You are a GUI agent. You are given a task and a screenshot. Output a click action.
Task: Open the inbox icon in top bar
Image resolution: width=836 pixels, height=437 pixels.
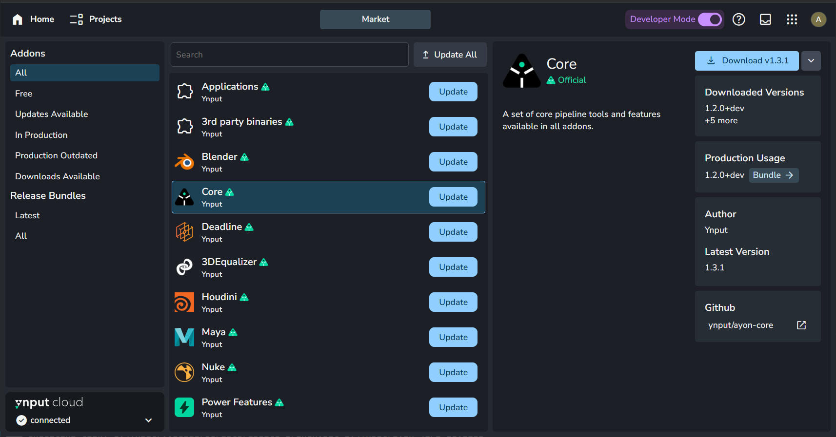[x=765, y=19]
